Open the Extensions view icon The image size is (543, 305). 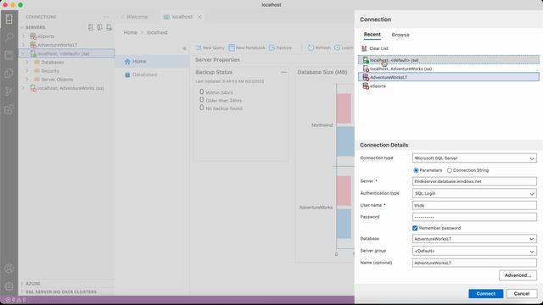pos(9,109)
